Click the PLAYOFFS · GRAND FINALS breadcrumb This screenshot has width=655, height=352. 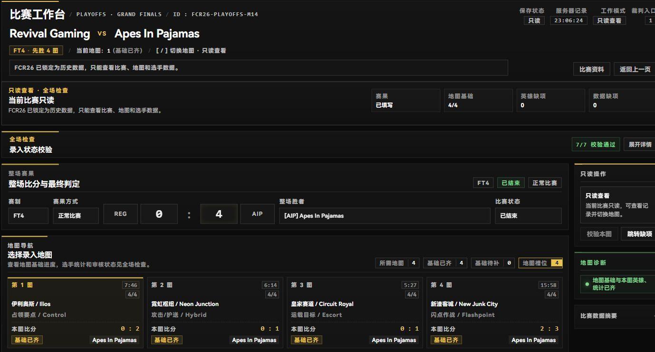119,14
